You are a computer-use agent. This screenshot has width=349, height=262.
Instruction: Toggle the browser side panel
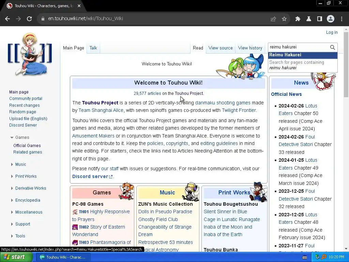320,19
